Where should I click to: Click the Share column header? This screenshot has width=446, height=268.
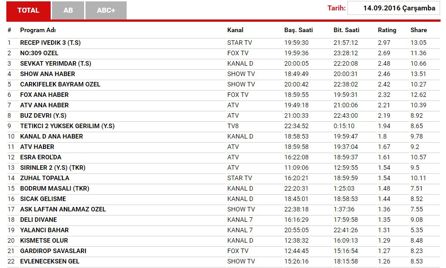coord(418,30)
